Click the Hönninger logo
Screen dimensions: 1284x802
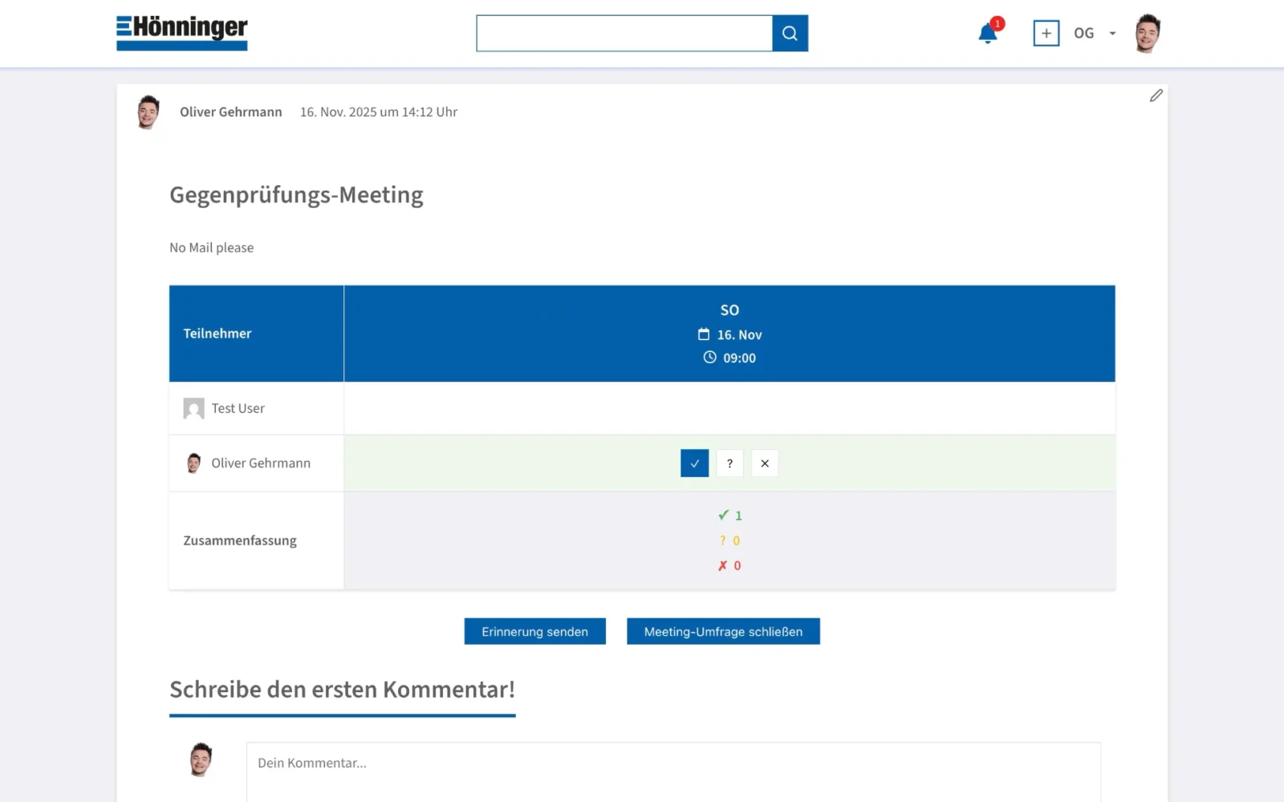coord(182,33)
